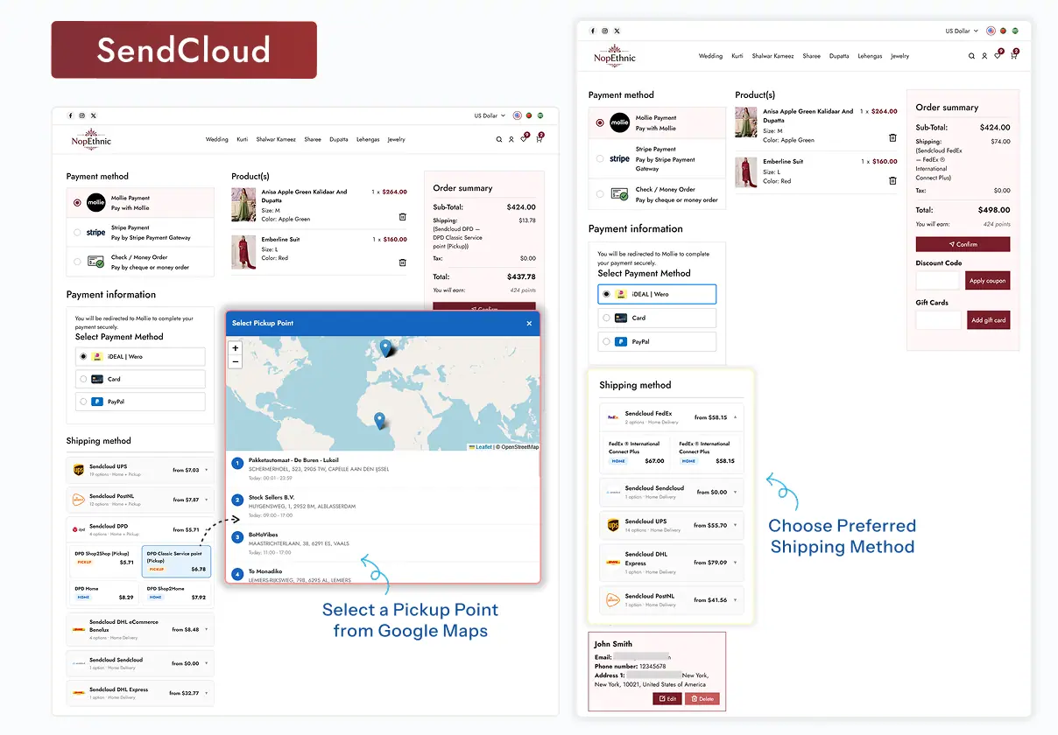Click the map marker over Europe
Viewport: 1058px width, 735px height.
tap(385, 347)
